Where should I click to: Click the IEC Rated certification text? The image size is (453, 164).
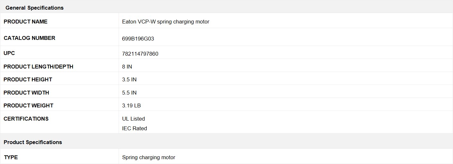134,128
